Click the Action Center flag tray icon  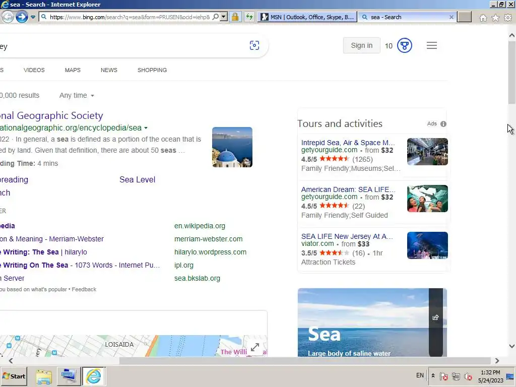444,376
